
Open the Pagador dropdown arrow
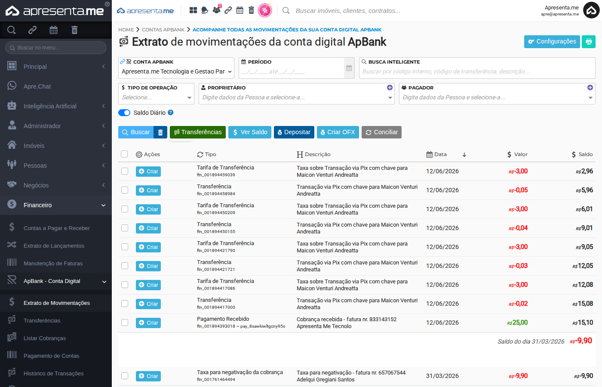click(x=590, y=98)
